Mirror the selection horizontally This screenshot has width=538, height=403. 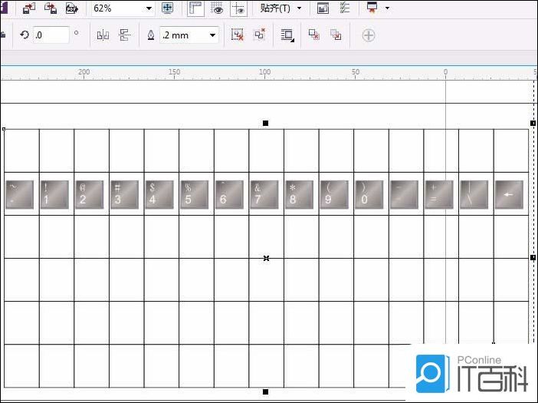click(x=103, y=35)
